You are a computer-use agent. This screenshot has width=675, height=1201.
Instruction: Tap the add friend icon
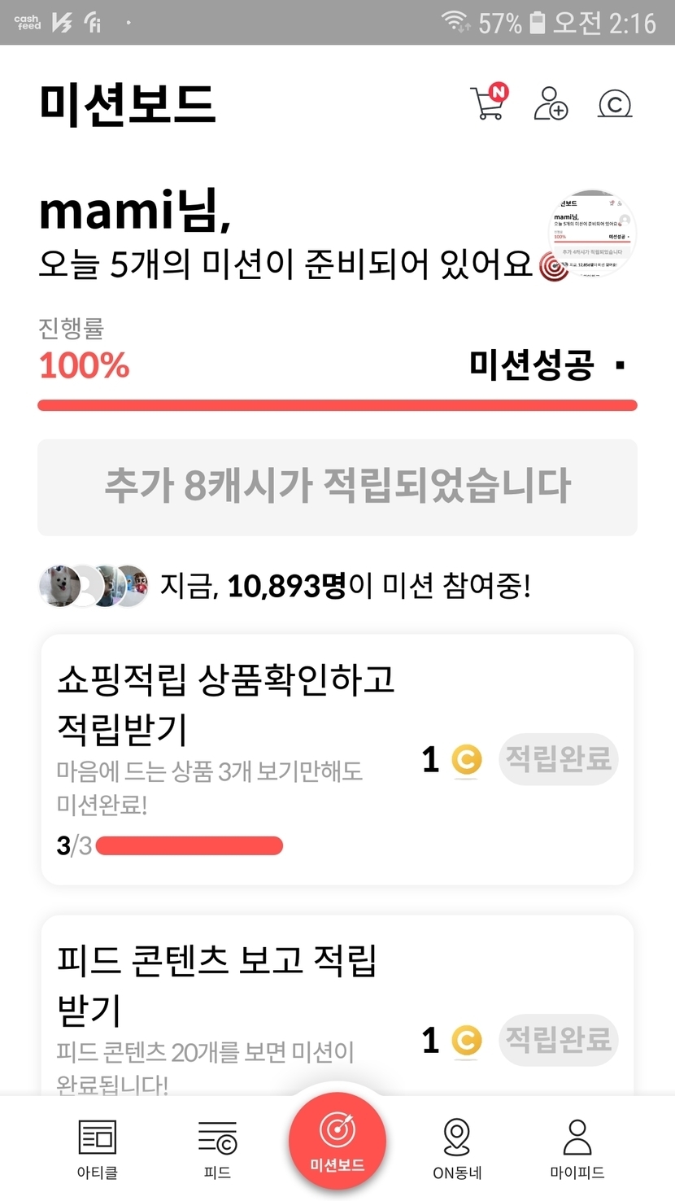coord(551,103)
